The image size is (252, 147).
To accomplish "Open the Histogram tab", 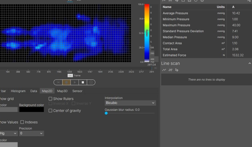I will (x=18, y=91).
